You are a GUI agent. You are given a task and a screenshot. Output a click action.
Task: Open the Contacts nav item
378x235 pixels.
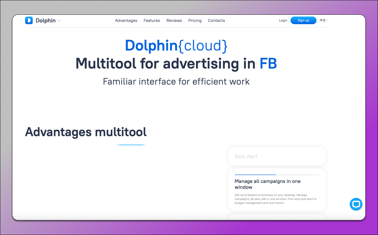pyautogui.click(x=216, y=20)
